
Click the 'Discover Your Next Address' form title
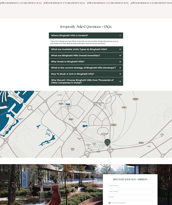point(130,179)
